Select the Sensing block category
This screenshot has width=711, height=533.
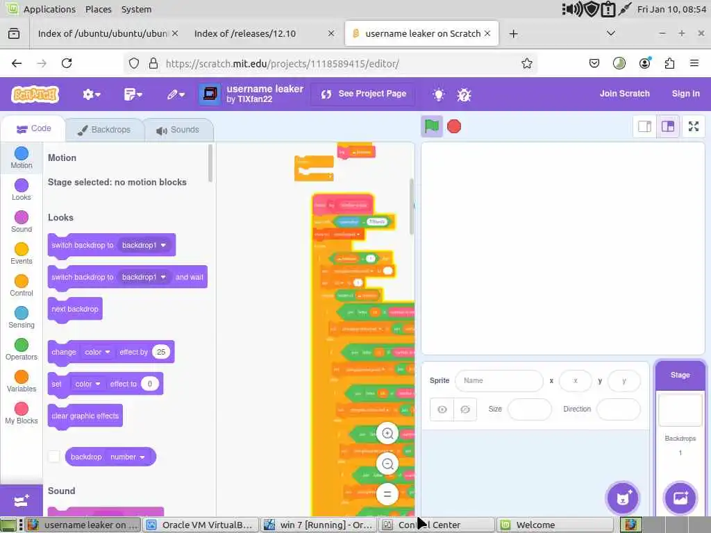pyautogui.click(x=22, y=317)
